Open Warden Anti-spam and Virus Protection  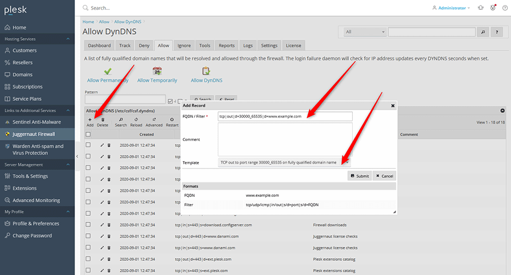pos(37,150)
